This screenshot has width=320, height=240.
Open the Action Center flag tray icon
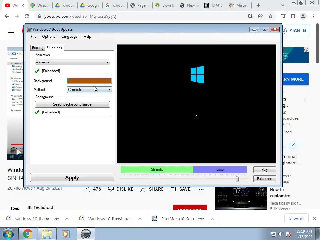[288, 234]
